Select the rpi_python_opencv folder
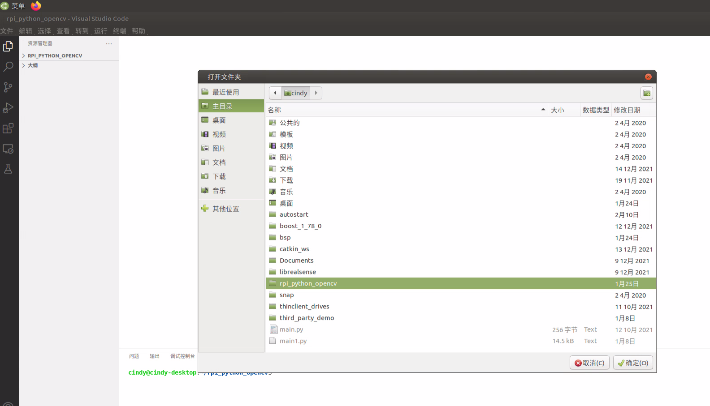 click(461, 283)
